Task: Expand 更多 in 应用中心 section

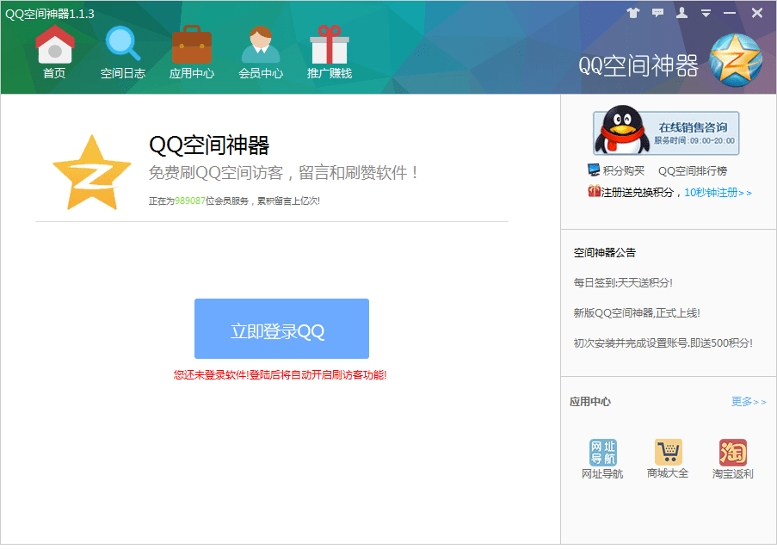Action: (x=748, y=401)
